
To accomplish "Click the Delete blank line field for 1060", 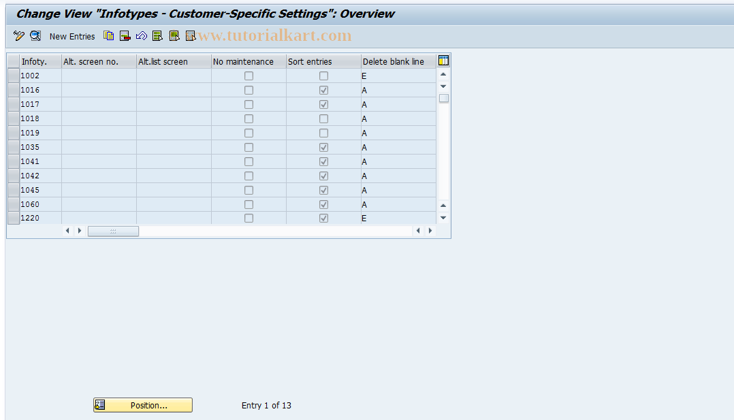I will (x=398, y=205).
